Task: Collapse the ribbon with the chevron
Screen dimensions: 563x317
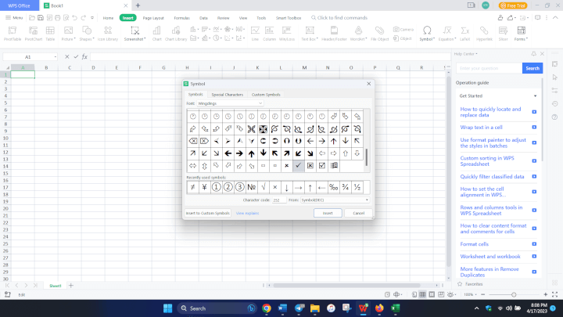Action: tap(555, 17)
